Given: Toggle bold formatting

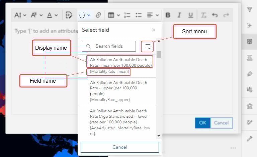Looking at the screenshot, I should coord(168,15).
